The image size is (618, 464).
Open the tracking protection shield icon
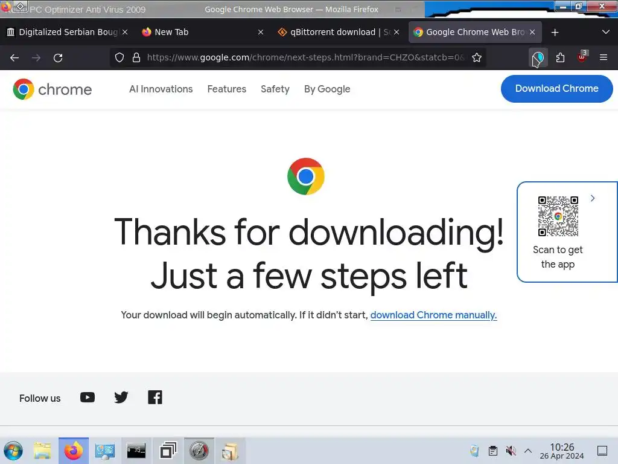pos(119,57)
